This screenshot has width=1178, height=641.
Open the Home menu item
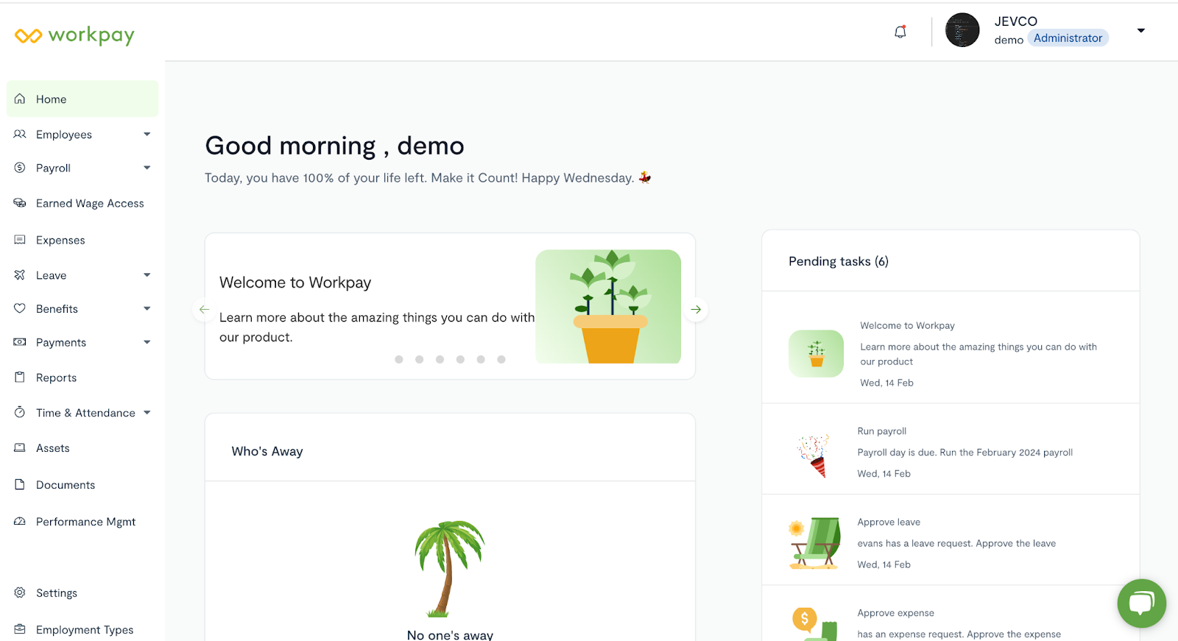click(82, 99)
